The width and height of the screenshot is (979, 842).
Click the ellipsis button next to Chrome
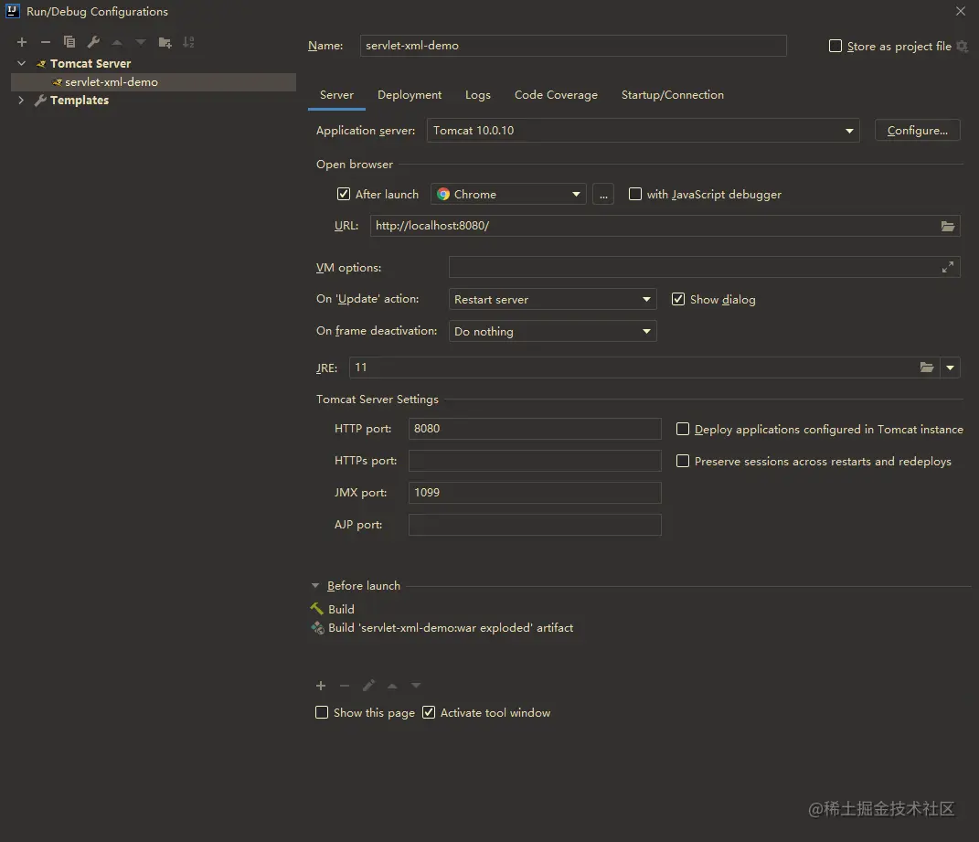click(x=603, y=194)
